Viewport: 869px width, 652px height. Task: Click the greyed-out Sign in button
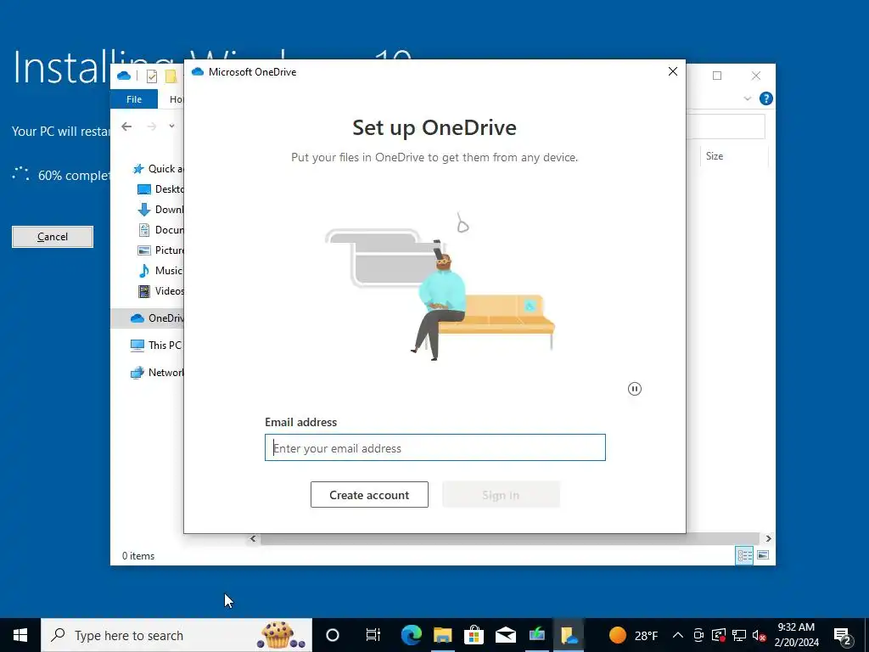[501, 495]
